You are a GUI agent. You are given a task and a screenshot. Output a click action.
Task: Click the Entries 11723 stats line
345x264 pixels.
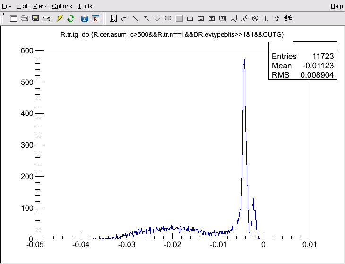[303, 56]
